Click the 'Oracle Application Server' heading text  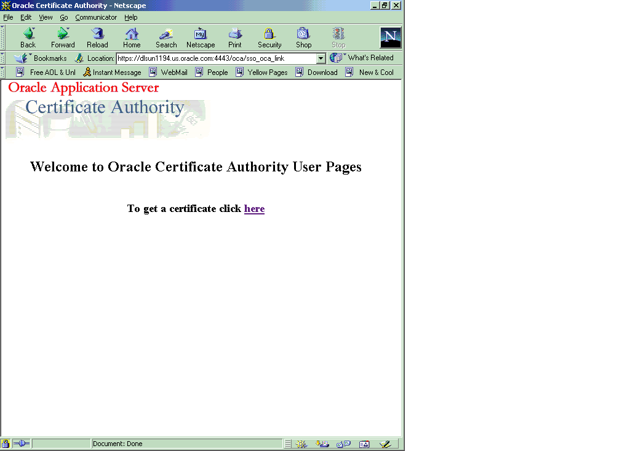point(84,87)
